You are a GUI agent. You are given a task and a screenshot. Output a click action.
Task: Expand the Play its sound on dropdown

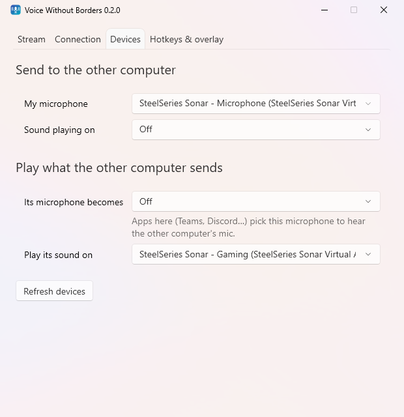[x=256, y=254]
